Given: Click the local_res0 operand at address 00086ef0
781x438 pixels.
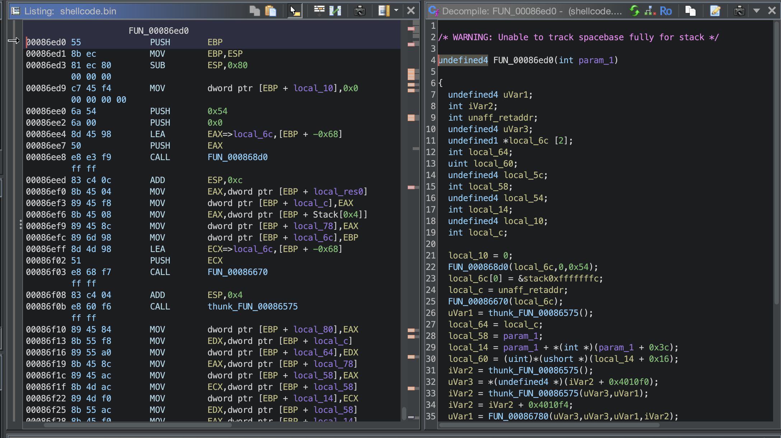Looking at the screenshot, I should 338,191.
